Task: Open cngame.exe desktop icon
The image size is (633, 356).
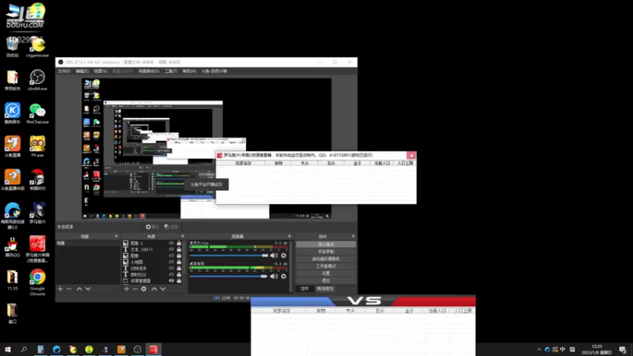Action: (x=37, y=47)
